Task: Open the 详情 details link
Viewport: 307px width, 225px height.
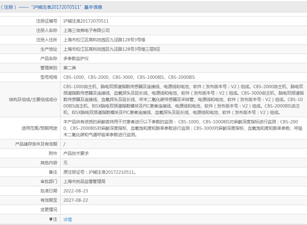Action: point(68,220)
